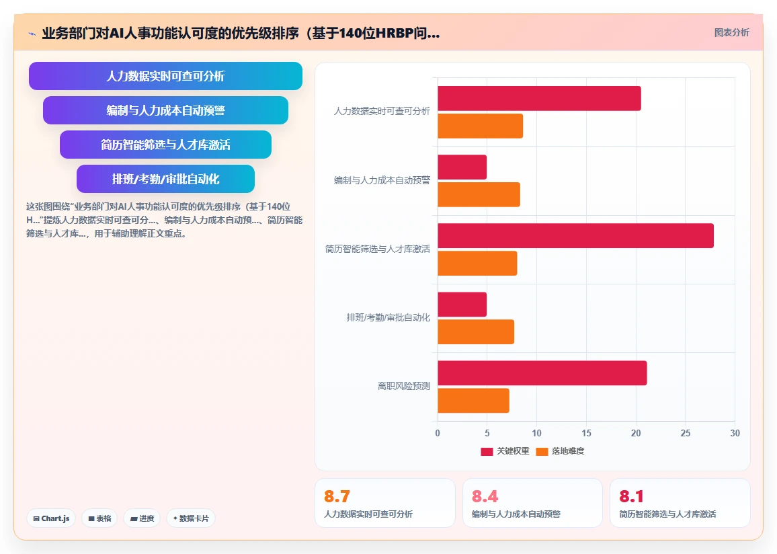Select the 人力数据实时可查可分析 gradient pill

pyautogui.click(x=165, y=76)
